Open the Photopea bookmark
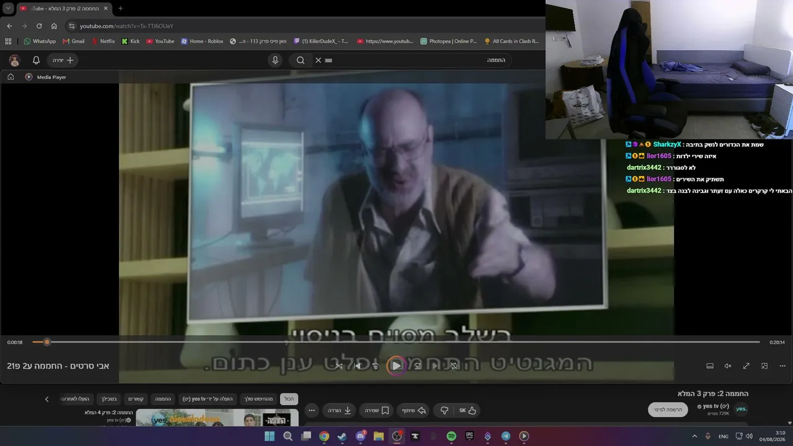 click(449, 42)
